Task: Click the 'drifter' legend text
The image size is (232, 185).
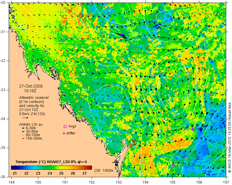Action: (71, 133)
